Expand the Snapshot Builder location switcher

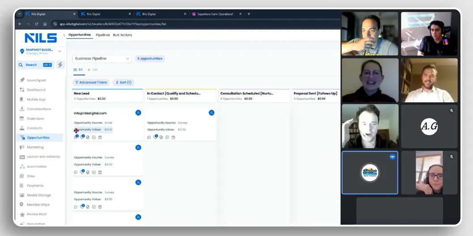coord(60,51)
